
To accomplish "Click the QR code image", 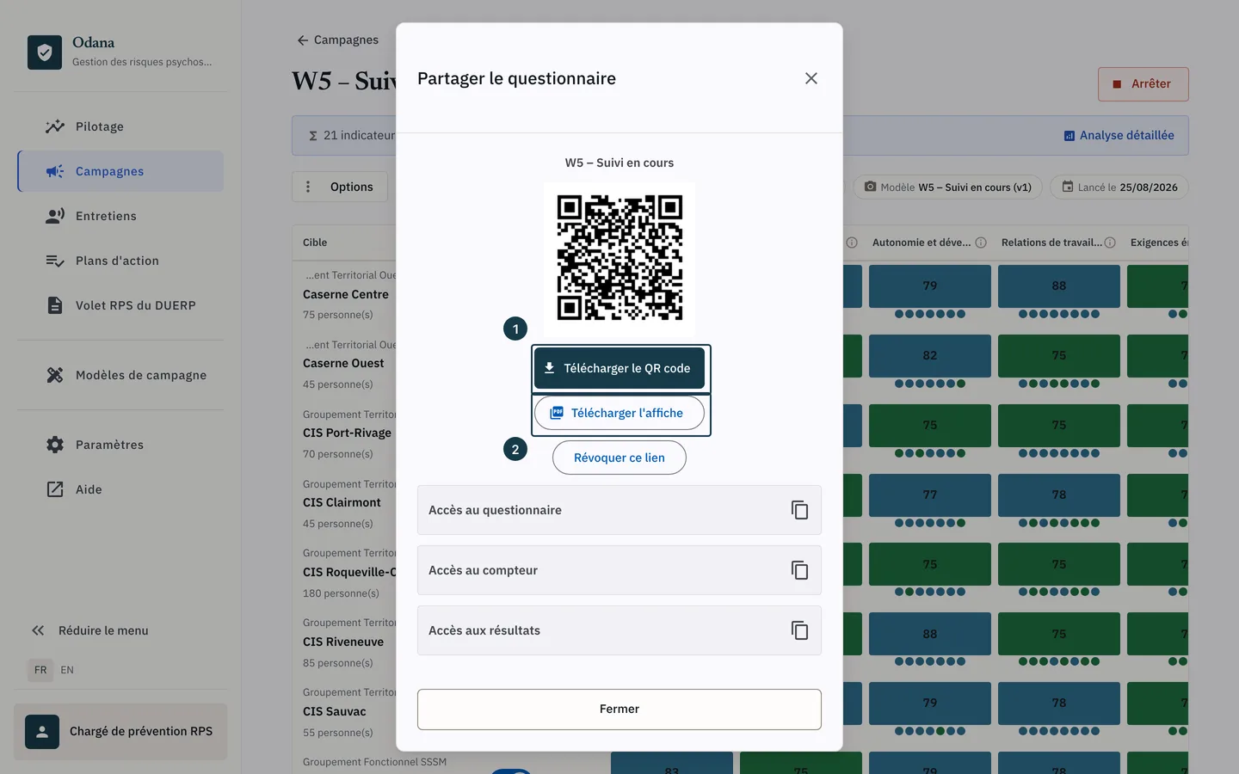I will pos(619,258).
